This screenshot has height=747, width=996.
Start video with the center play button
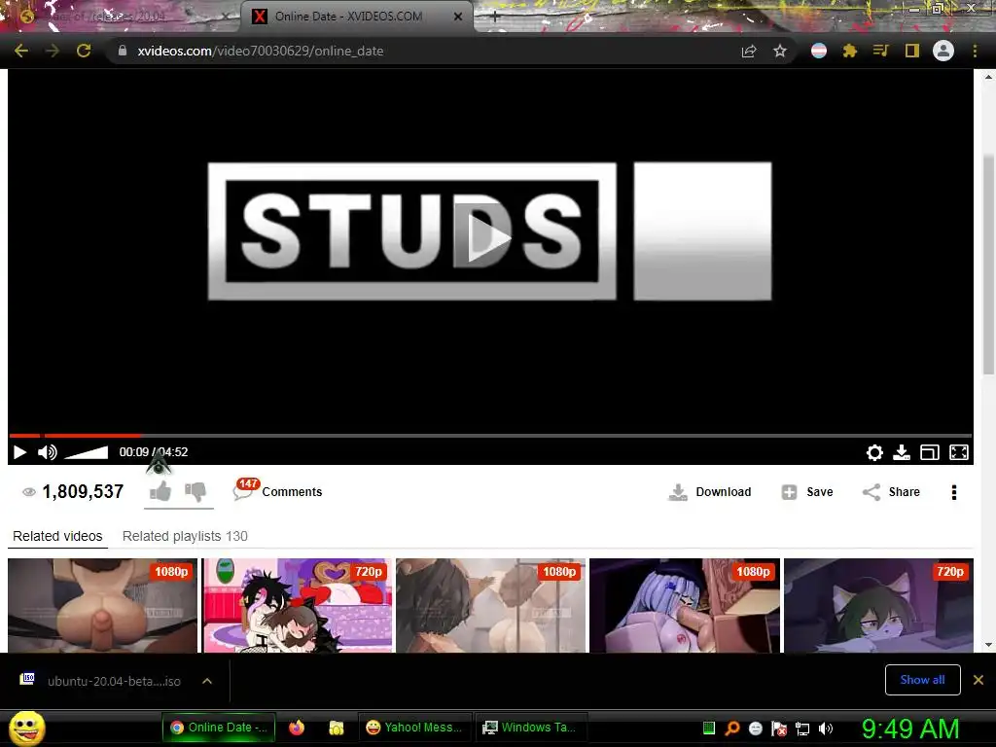coord(490,238)
